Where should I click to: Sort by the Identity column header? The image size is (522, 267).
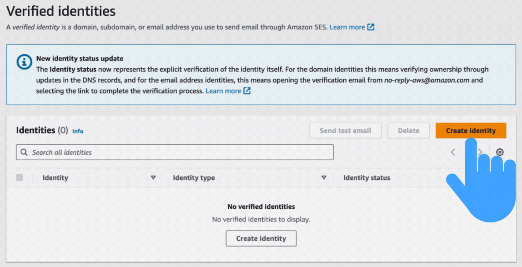click(55, 177)
